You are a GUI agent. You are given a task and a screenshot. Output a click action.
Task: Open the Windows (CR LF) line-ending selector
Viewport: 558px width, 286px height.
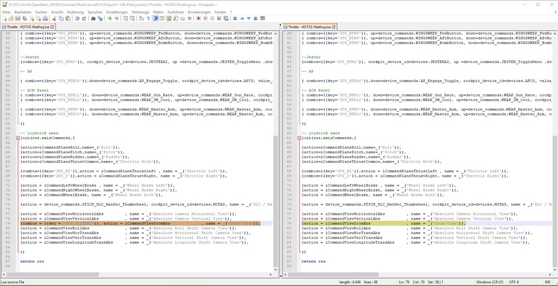(x=490, y=283)
